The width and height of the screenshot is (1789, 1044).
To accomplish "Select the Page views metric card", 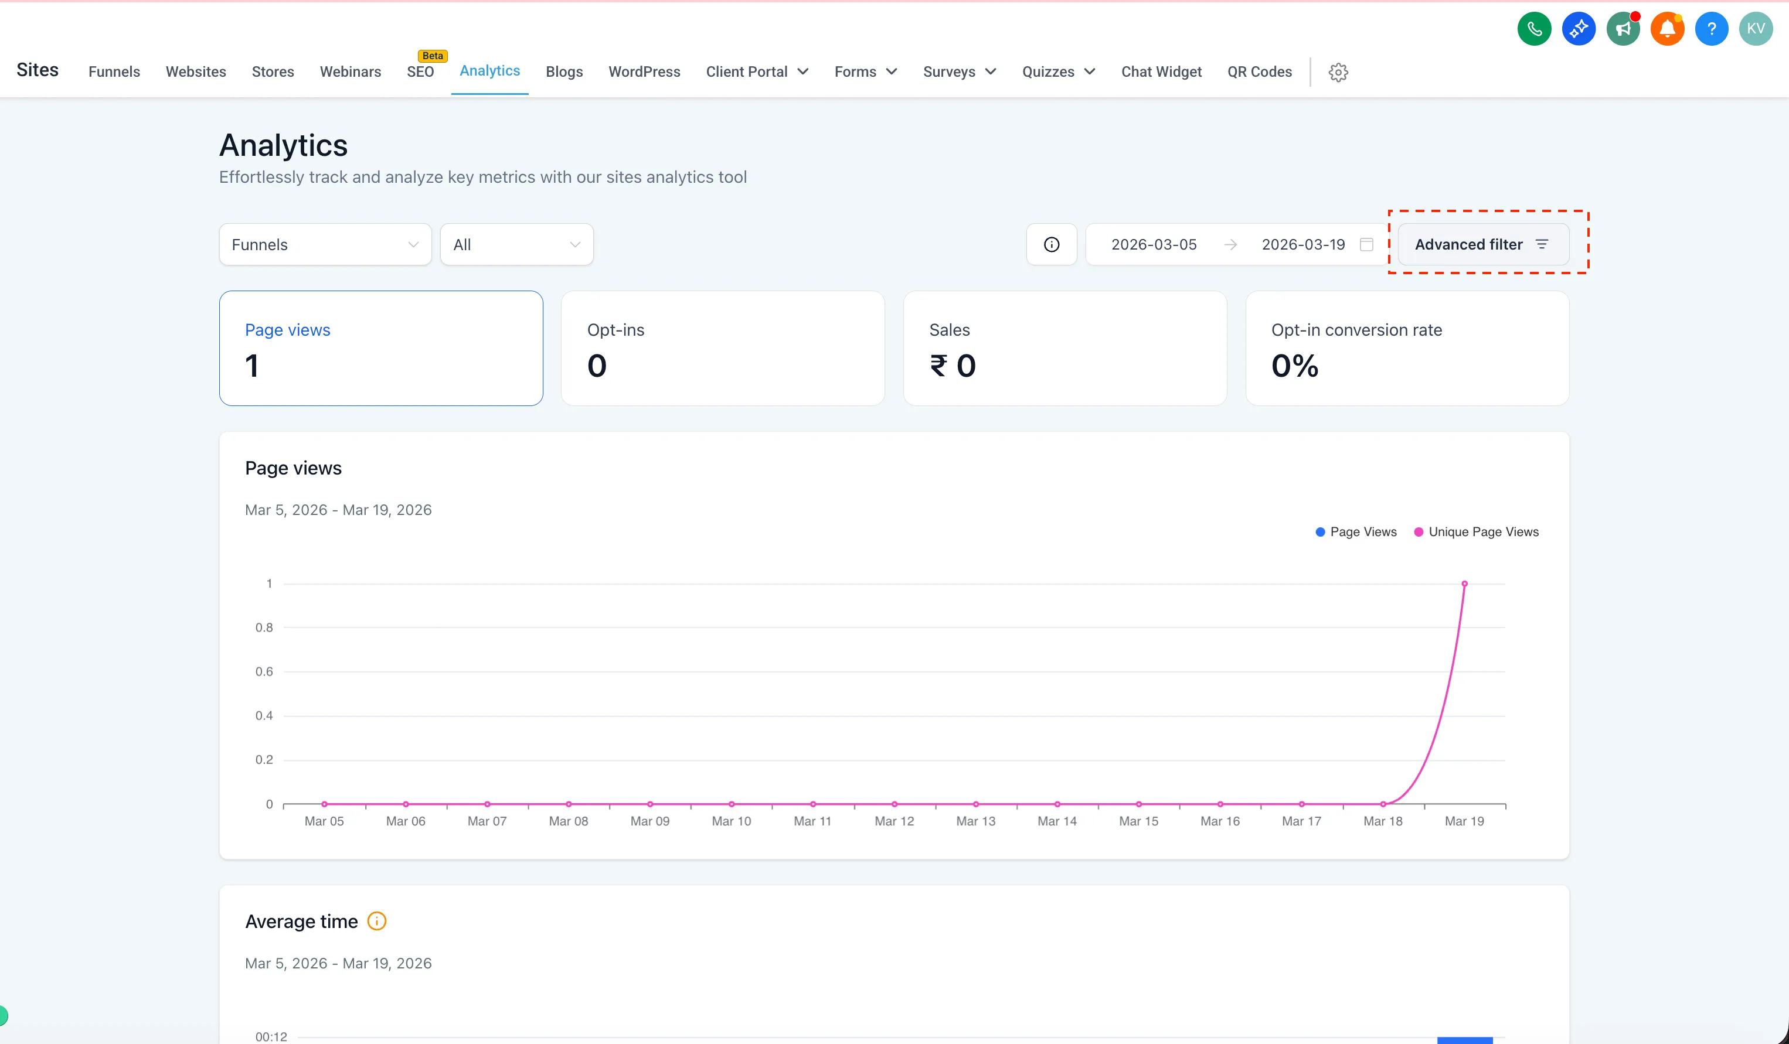I will [381, 348].
